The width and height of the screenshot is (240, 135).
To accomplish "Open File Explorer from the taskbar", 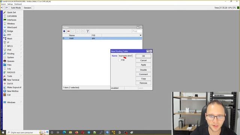I will coord(70,132).
